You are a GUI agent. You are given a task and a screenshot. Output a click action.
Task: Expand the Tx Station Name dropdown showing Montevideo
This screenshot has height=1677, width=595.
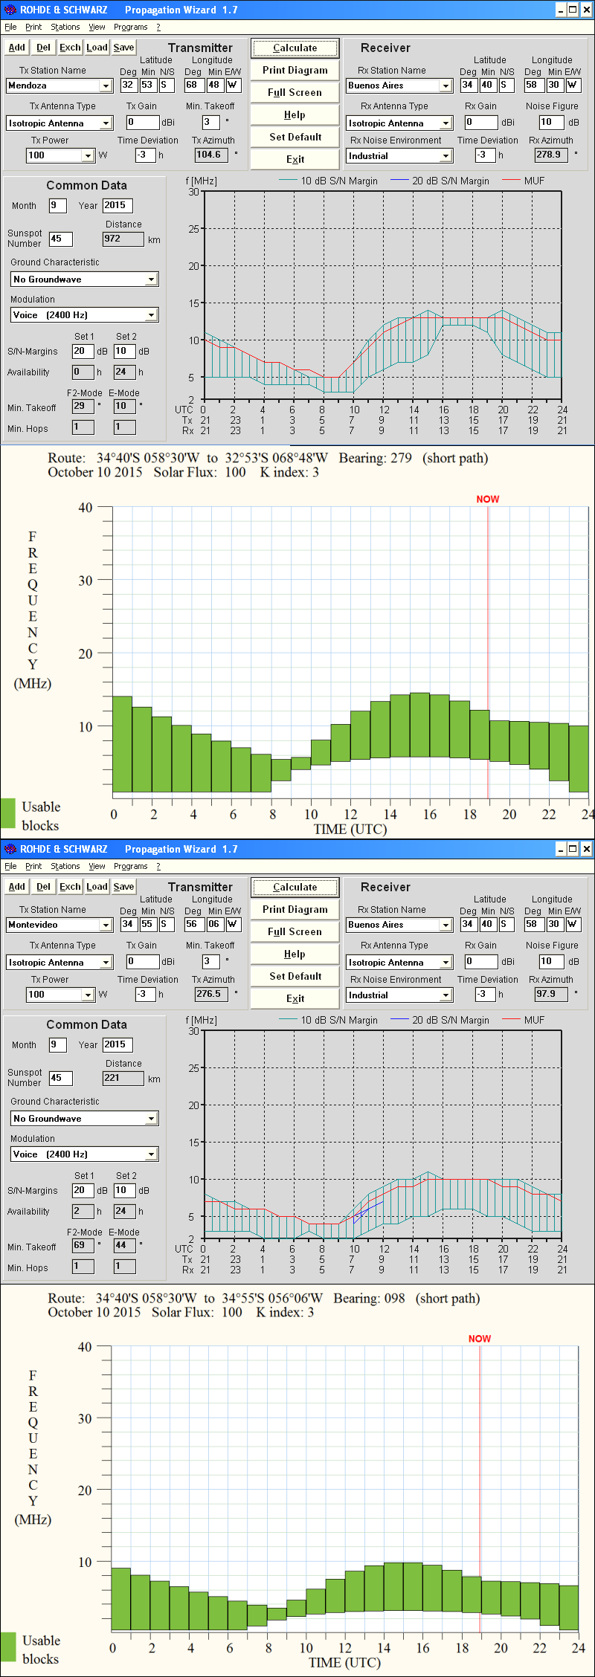pyautogui.click(x=106, y=925)
